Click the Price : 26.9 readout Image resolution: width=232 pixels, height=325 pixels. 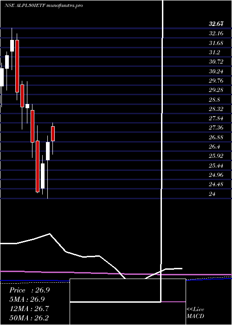point(29,290)
